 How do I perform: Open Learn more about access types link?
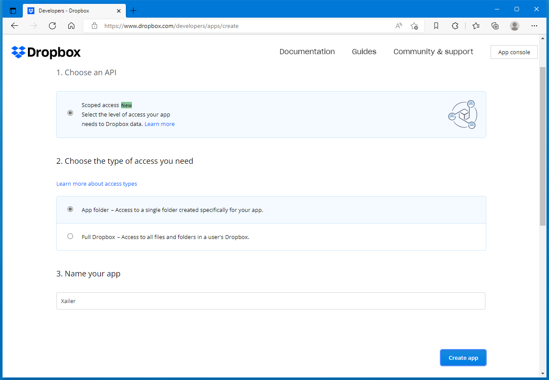(97, 184)
